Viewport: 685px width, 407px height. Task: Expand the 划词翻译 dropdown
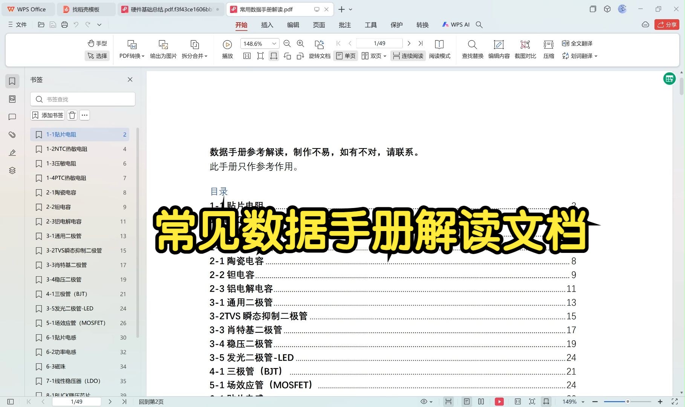pos(596,56)
